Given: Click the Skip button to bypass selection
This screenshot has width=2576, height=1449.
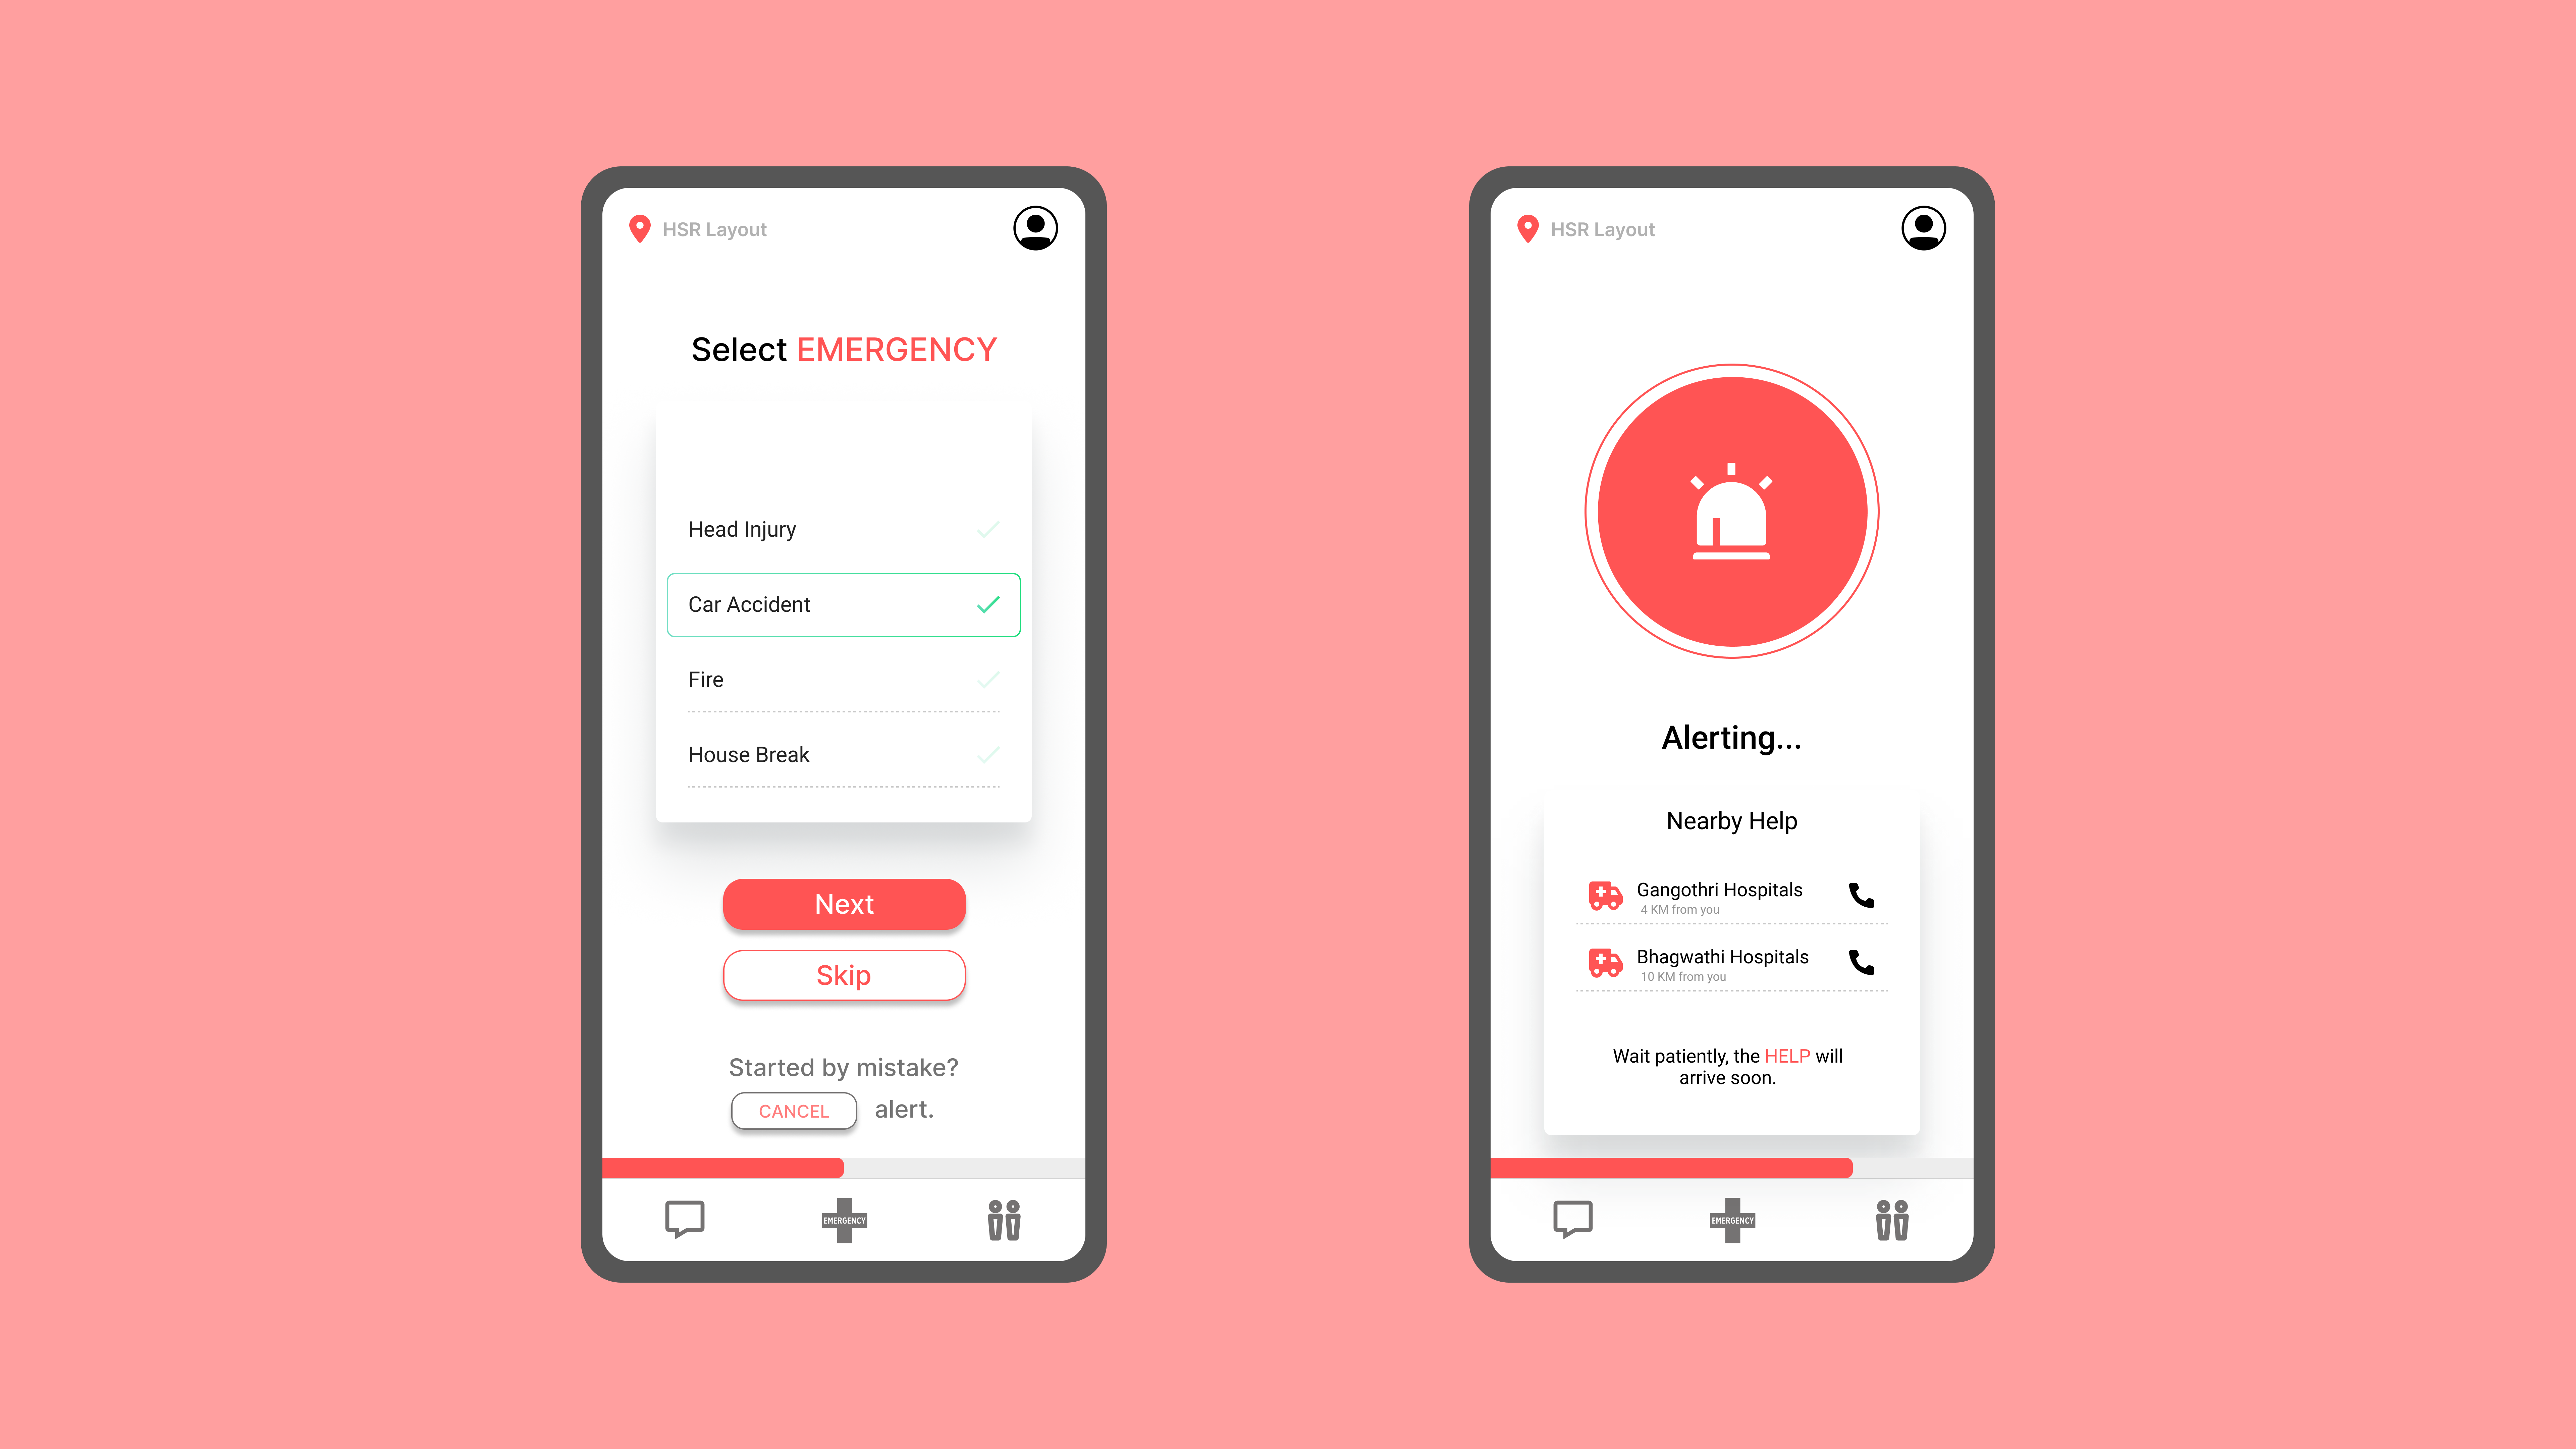Looking at the screenshot, I should 844,975.
